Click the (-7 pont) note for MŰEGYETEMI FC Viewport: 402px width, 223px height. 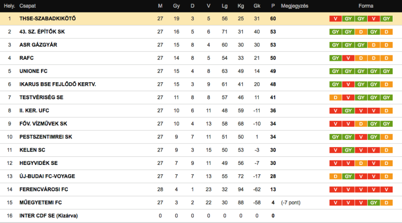tap(291, 202)
